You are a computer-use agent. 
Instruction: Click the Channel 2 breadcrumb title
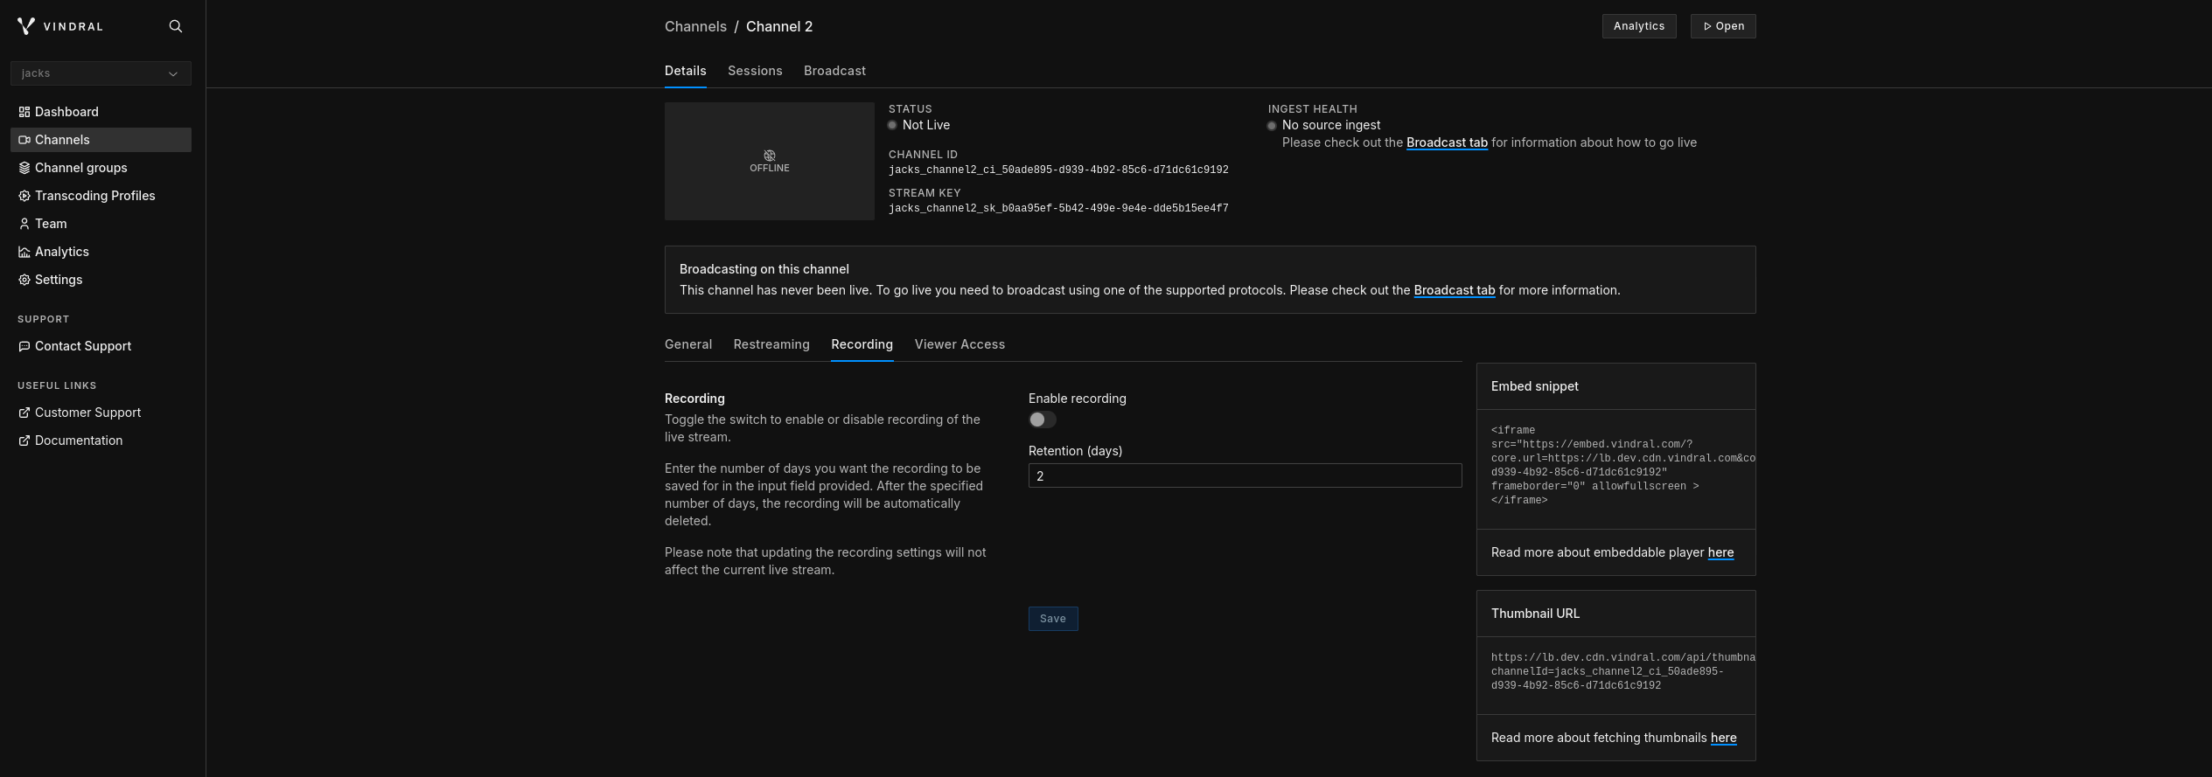(779, 26)
